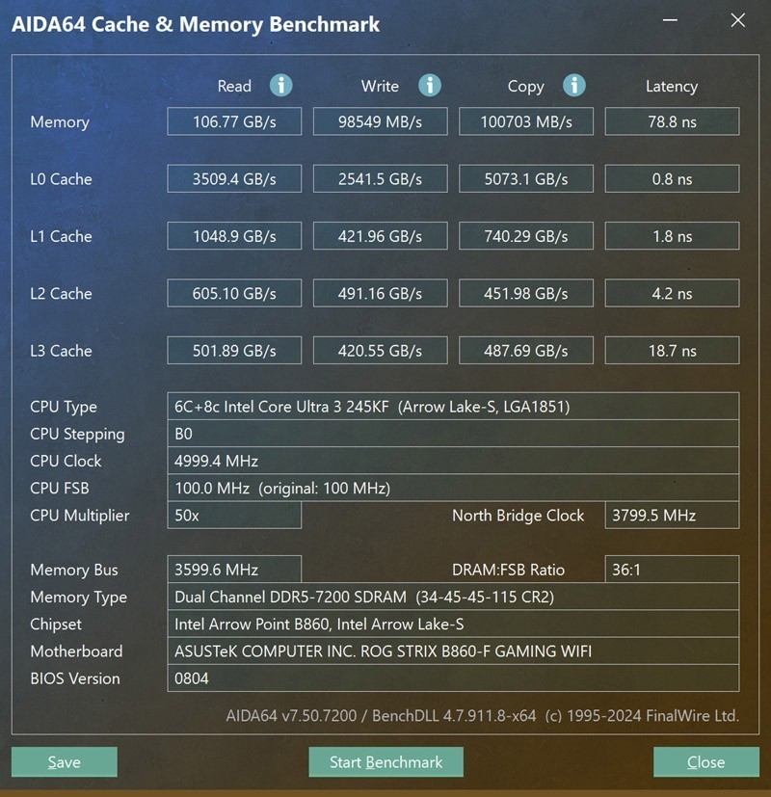Screen dimensions: 771x797
Task: Open the Write benchmark info tooltip
Action: (x=428, y=86)
